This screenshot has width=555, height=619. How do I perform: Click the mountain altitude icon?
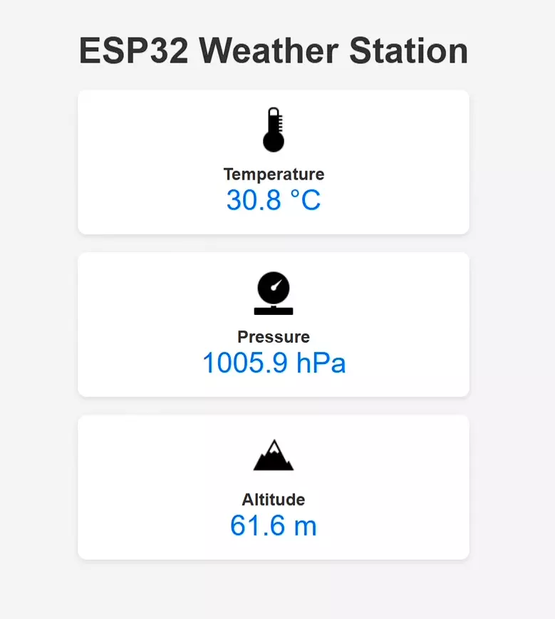[x=274, y=454]
